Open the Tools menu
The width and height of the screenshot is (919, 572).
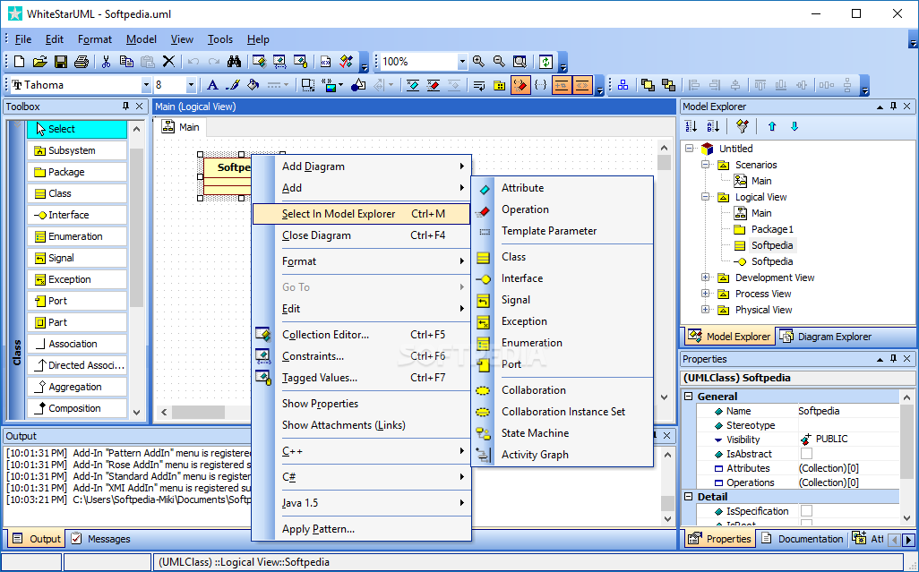[219, 39]
